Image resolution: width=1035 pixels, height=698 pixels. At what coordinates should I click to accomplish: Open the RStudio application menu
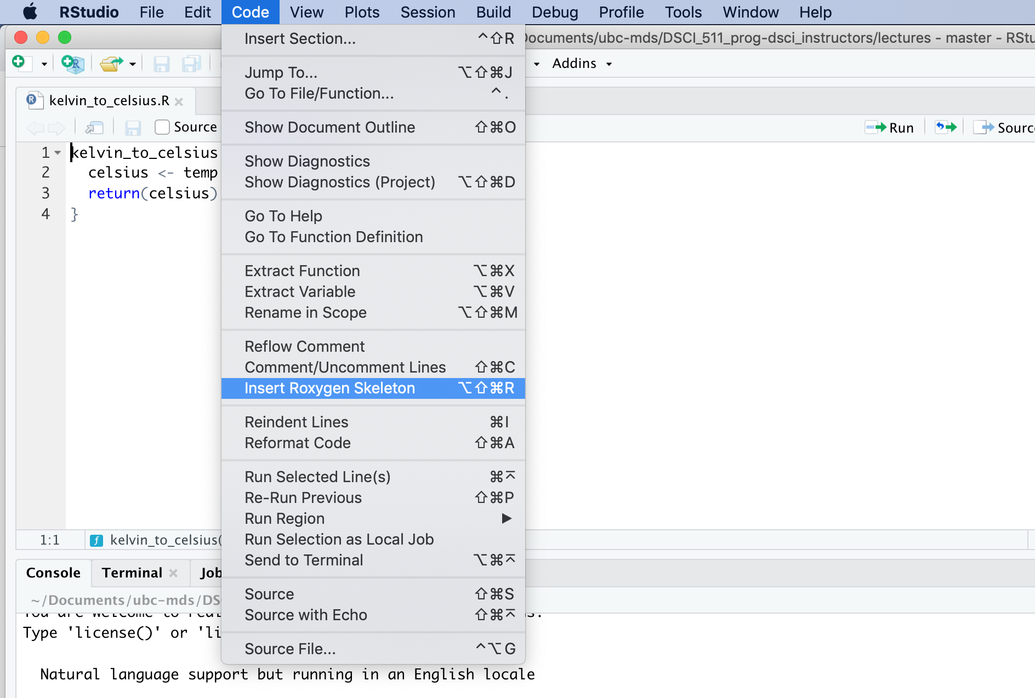pyautogui.click(x=89, y=12)
